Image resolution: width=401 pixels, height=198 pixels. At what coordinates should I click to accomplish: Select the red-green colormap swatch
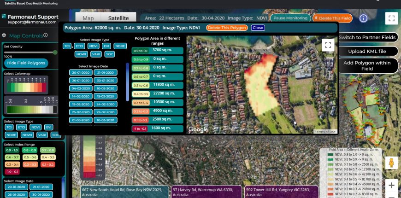[x=26, y=85]
